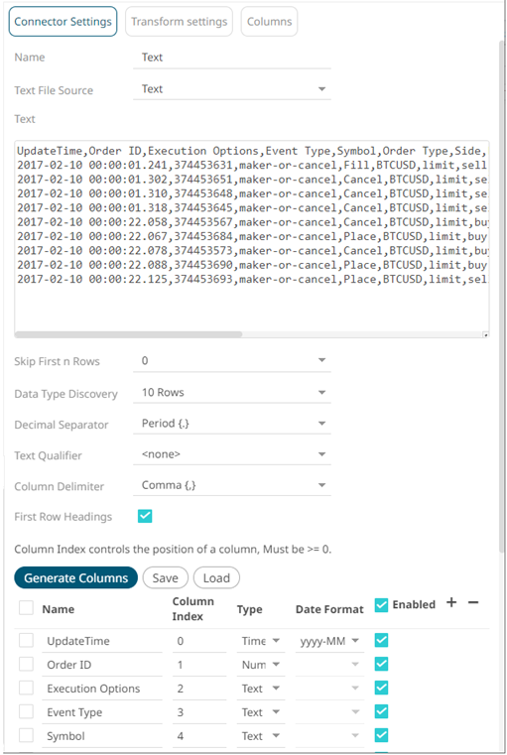Click the minus icon to remove column
The width and height of the screenshot is (507, 755).
(x=473, y=602)
